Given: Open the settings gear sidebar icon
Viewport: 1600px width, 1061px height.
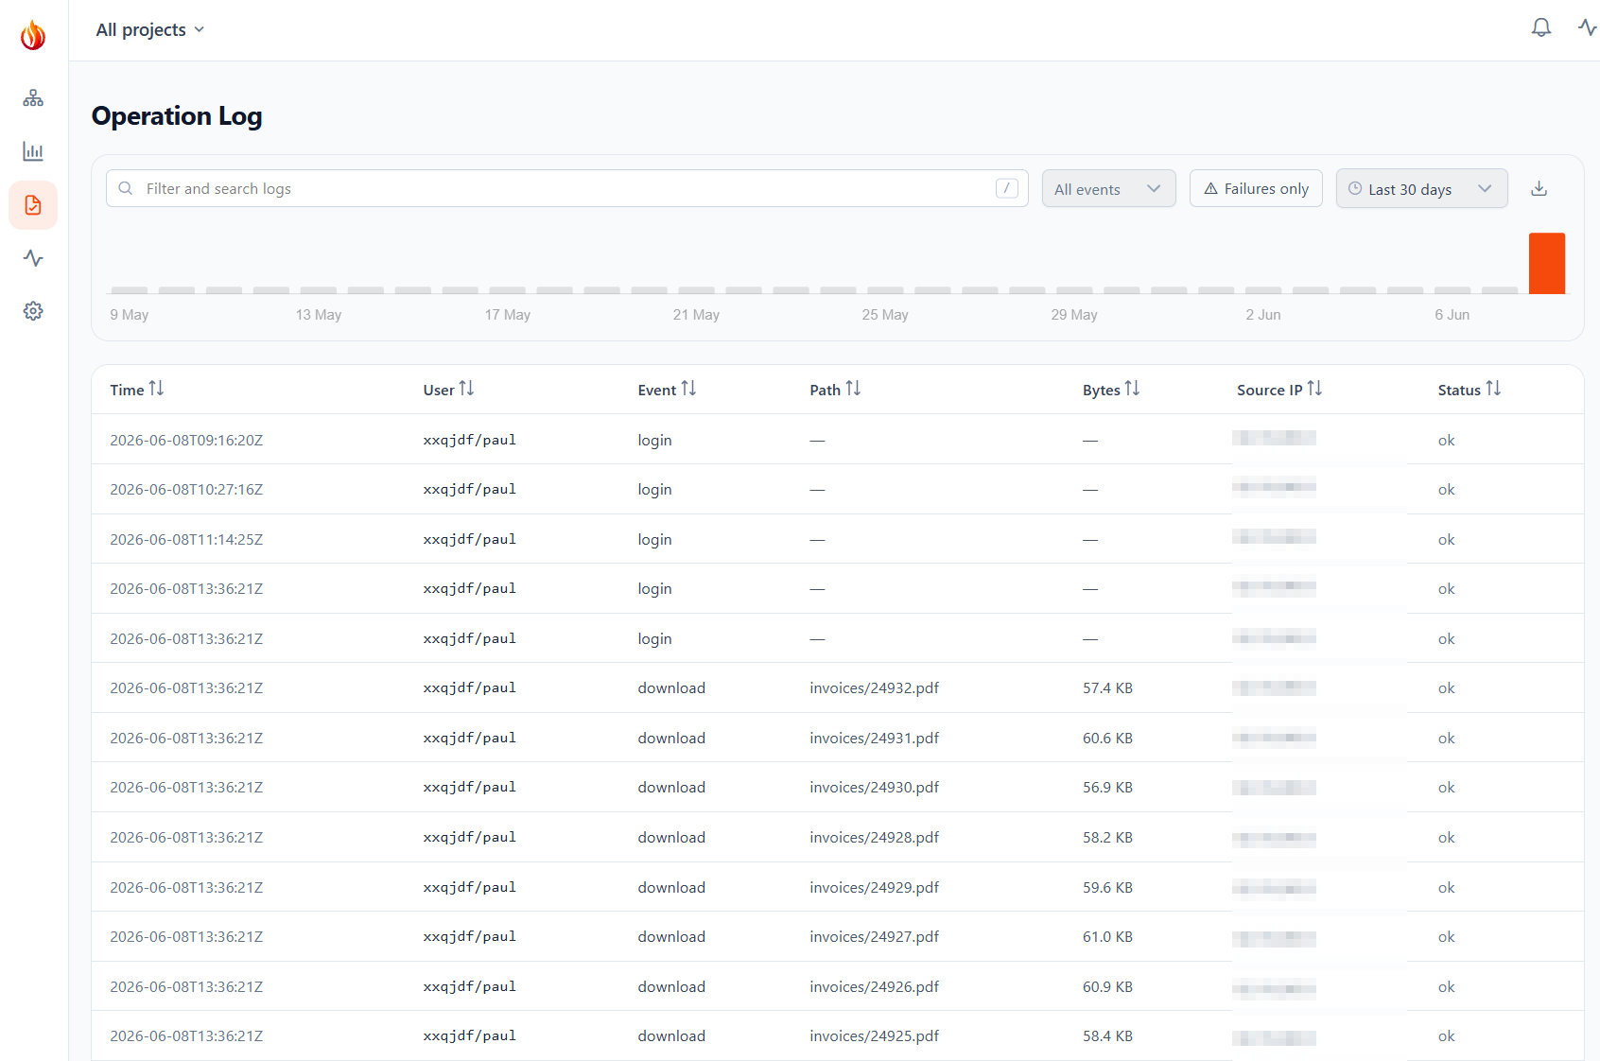Looking at the screenshot, I should coord(33,311).
